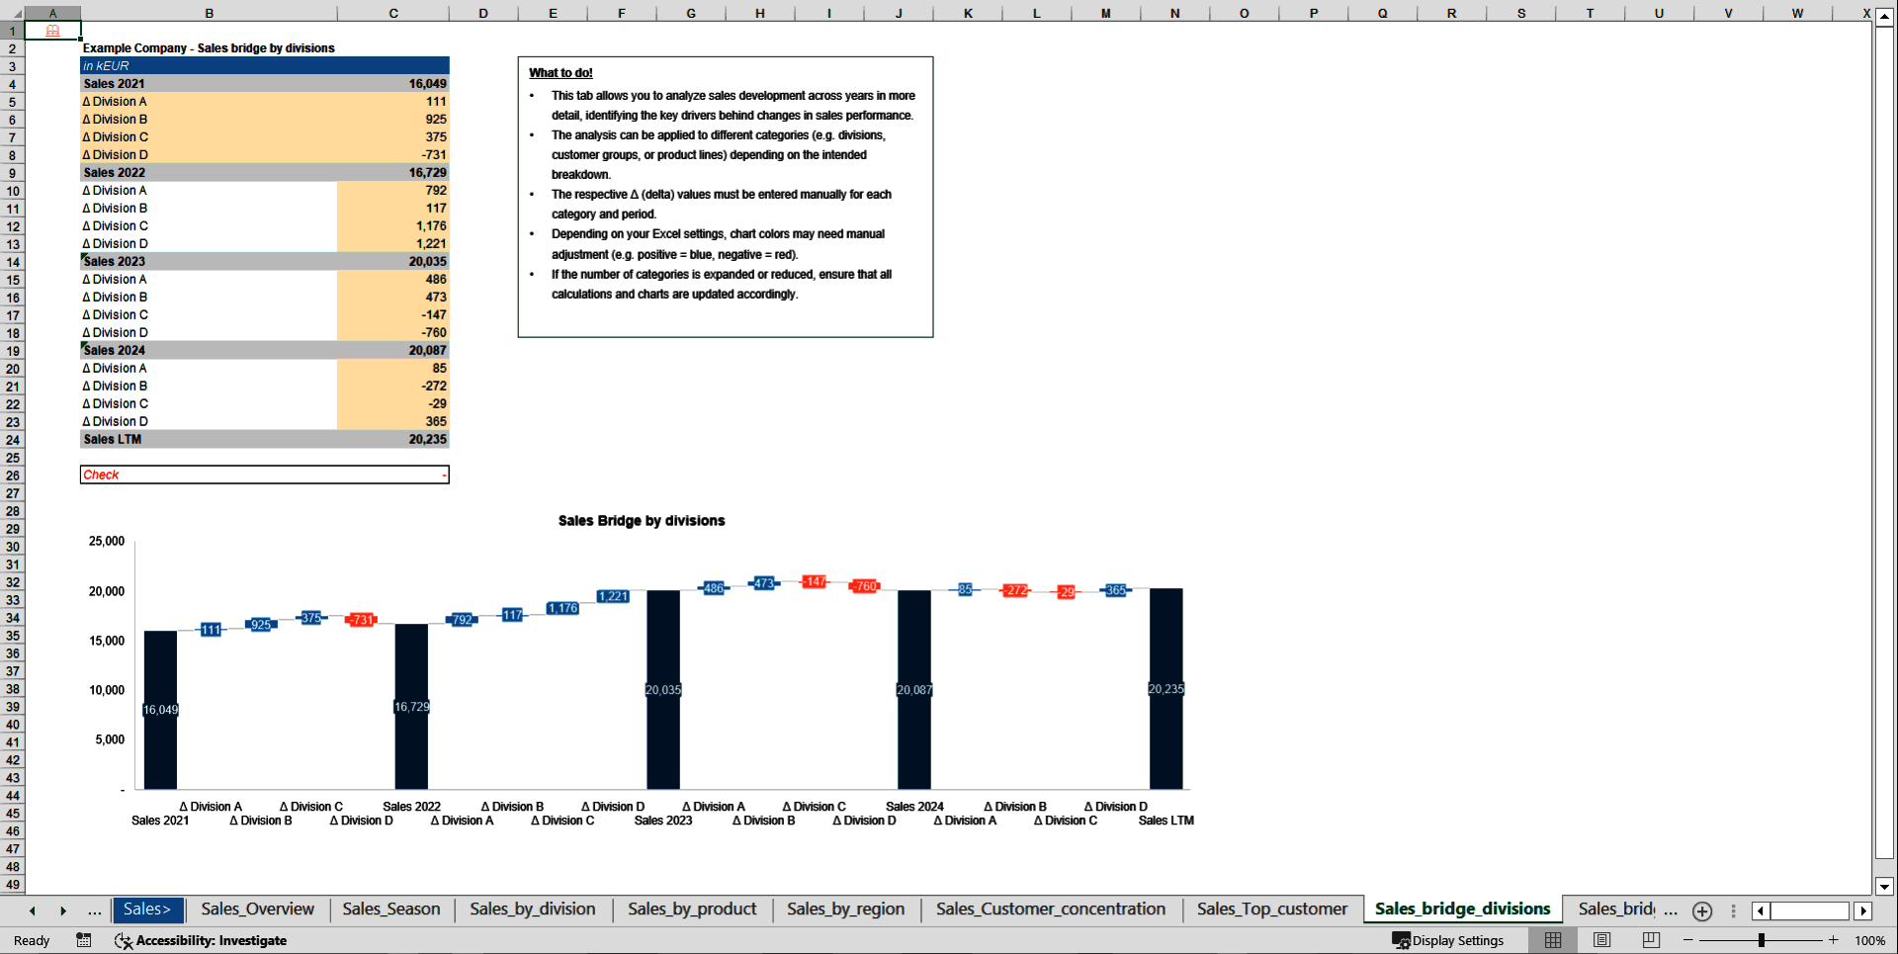Viewport: 1898px width, 954px height.
Task: Click the red marker icon in cell A1
Action: [52, 31]
